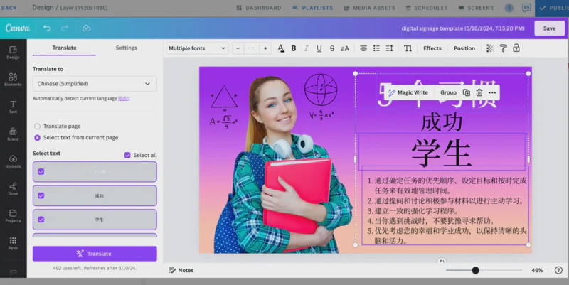Go to Dashboard in top navigation
This screenshot has width=569, height=285.
click(259, 8)
